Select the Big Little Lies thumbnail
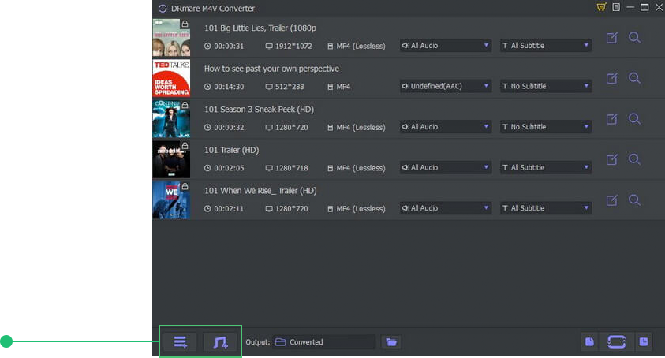 171,38
